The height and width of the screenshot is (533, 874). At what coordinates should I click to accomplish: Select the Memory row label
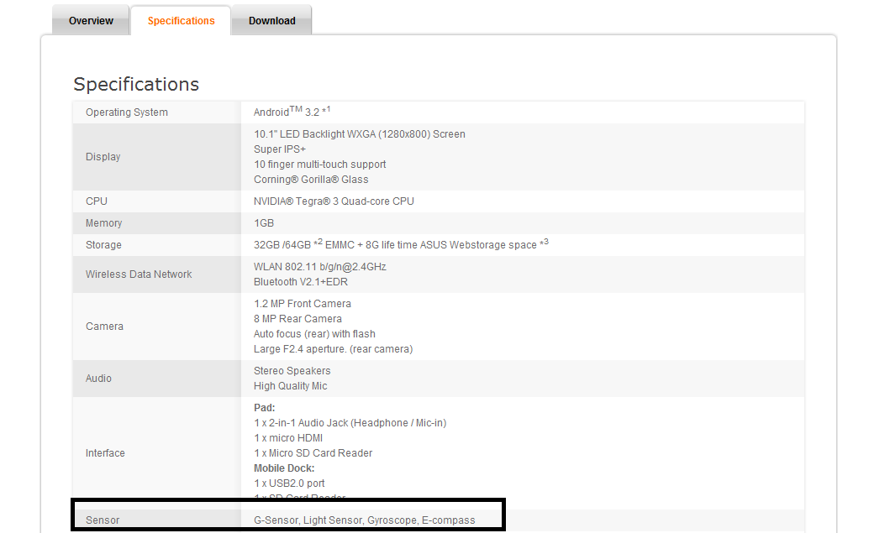pos(103,222)
